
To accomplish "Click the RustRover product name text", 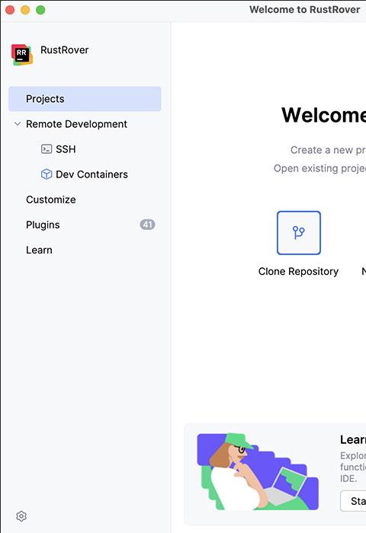I will tap(65, 50).
